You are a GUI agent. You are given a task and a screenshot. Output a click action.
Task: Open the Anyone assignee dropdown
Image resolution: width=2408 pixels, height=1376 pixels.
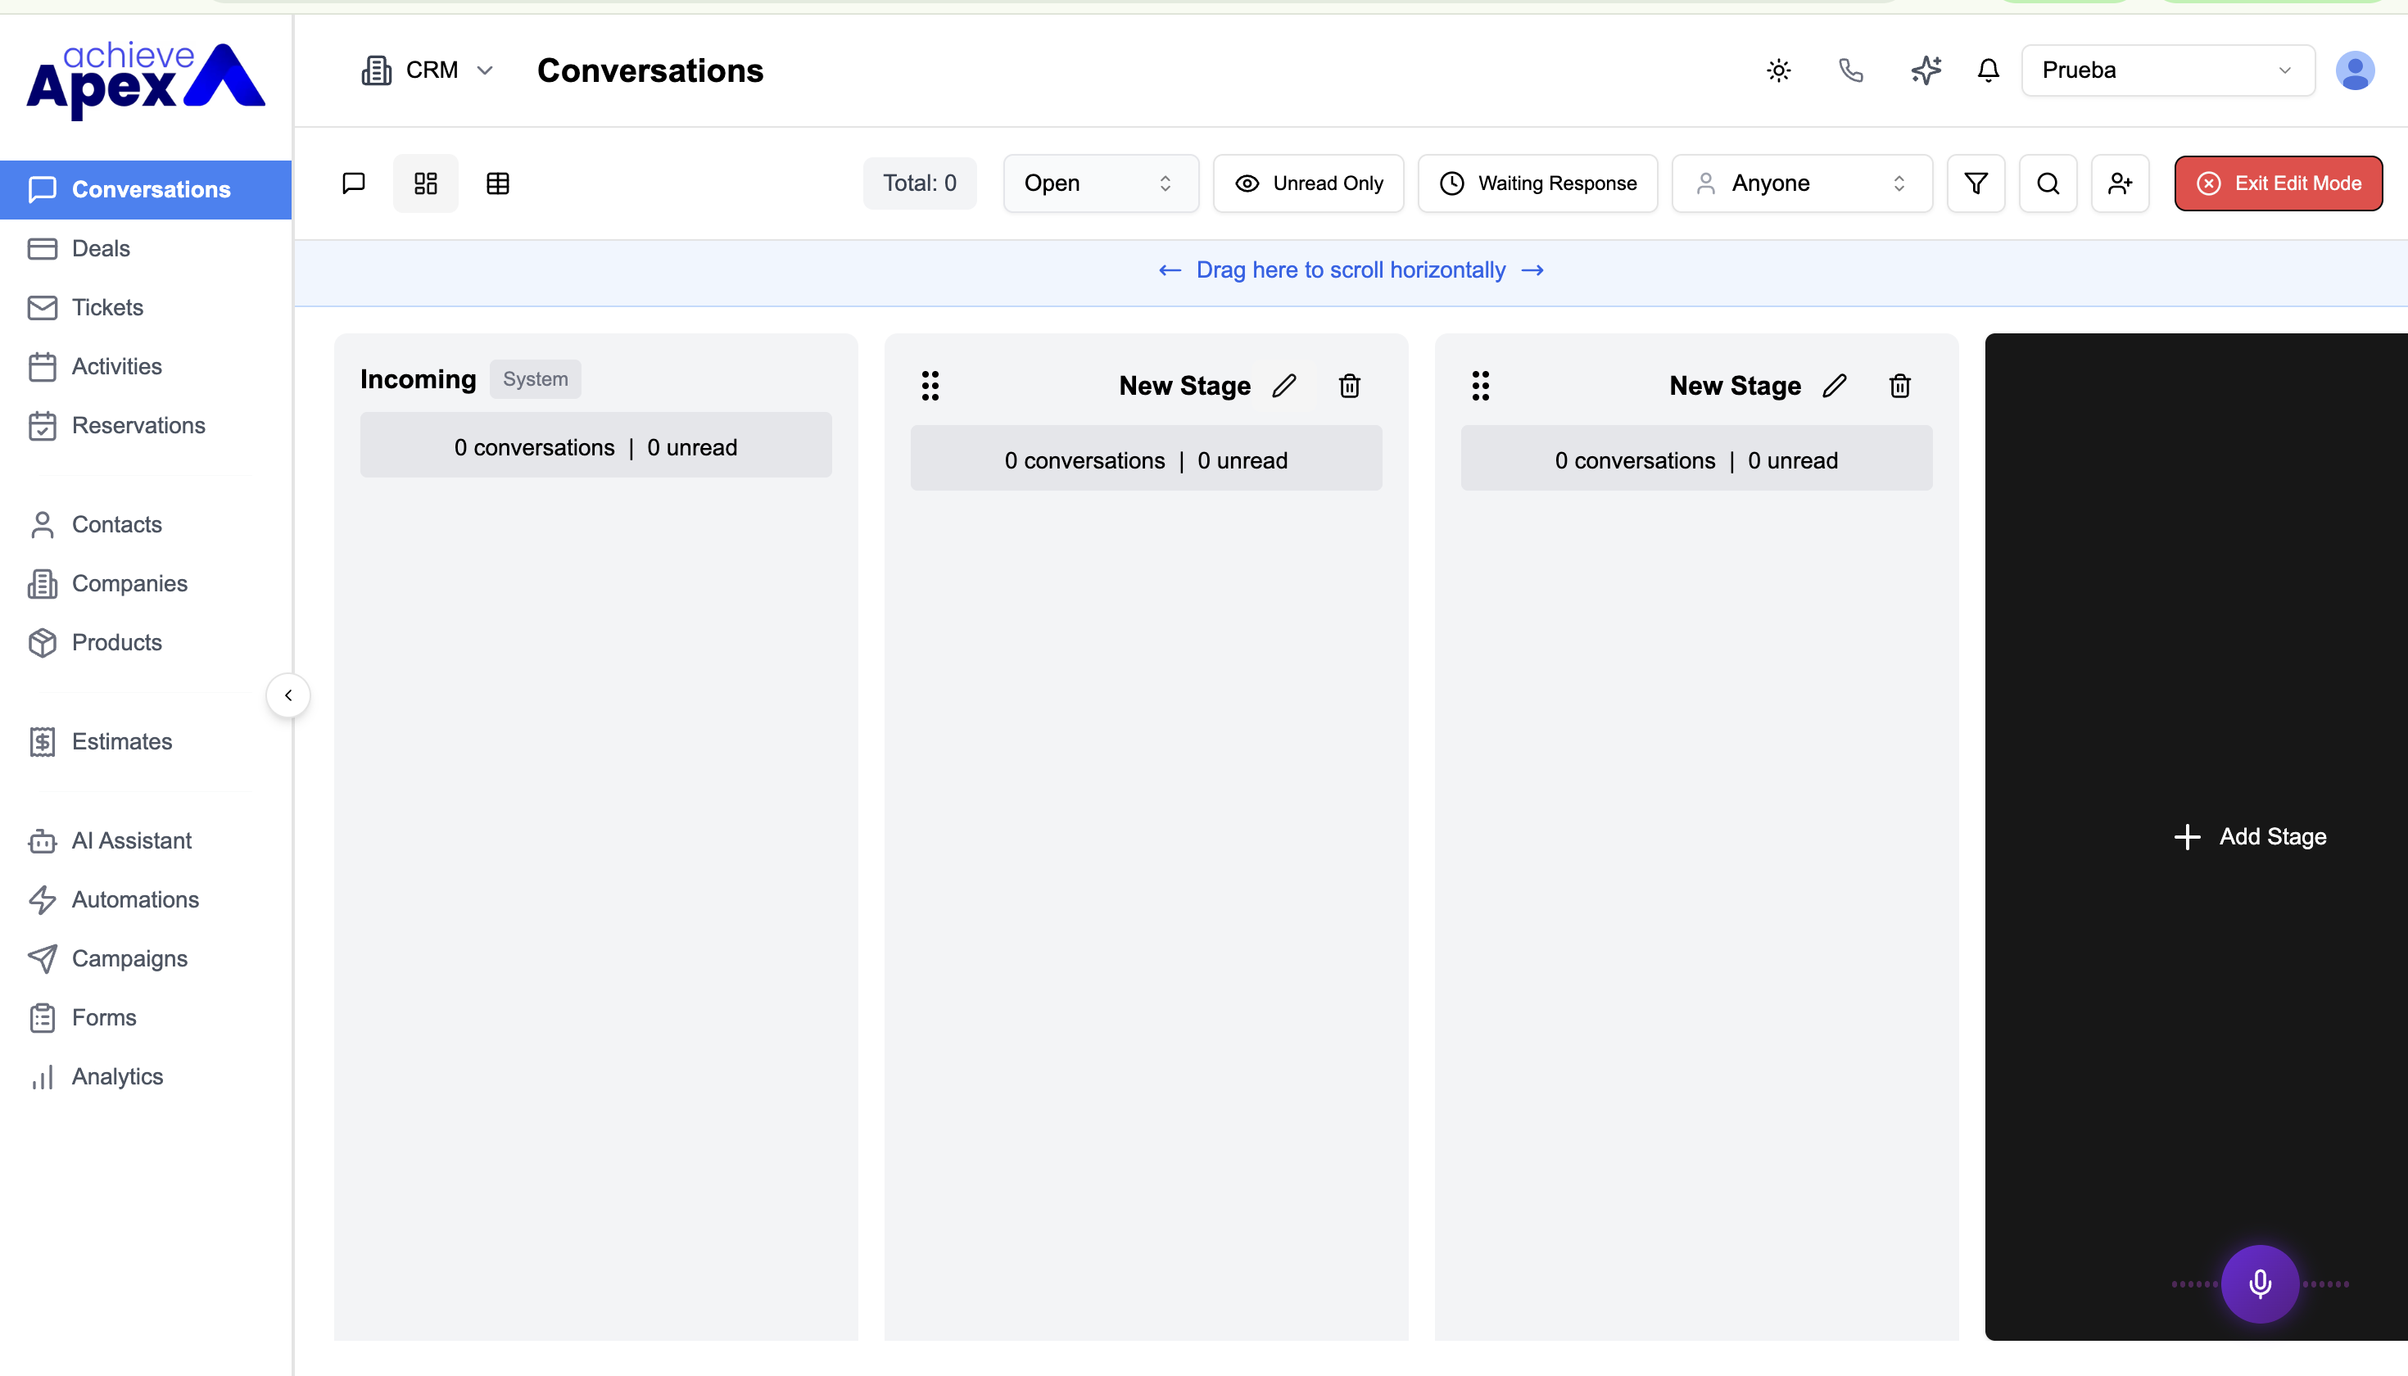point(1801,183)
